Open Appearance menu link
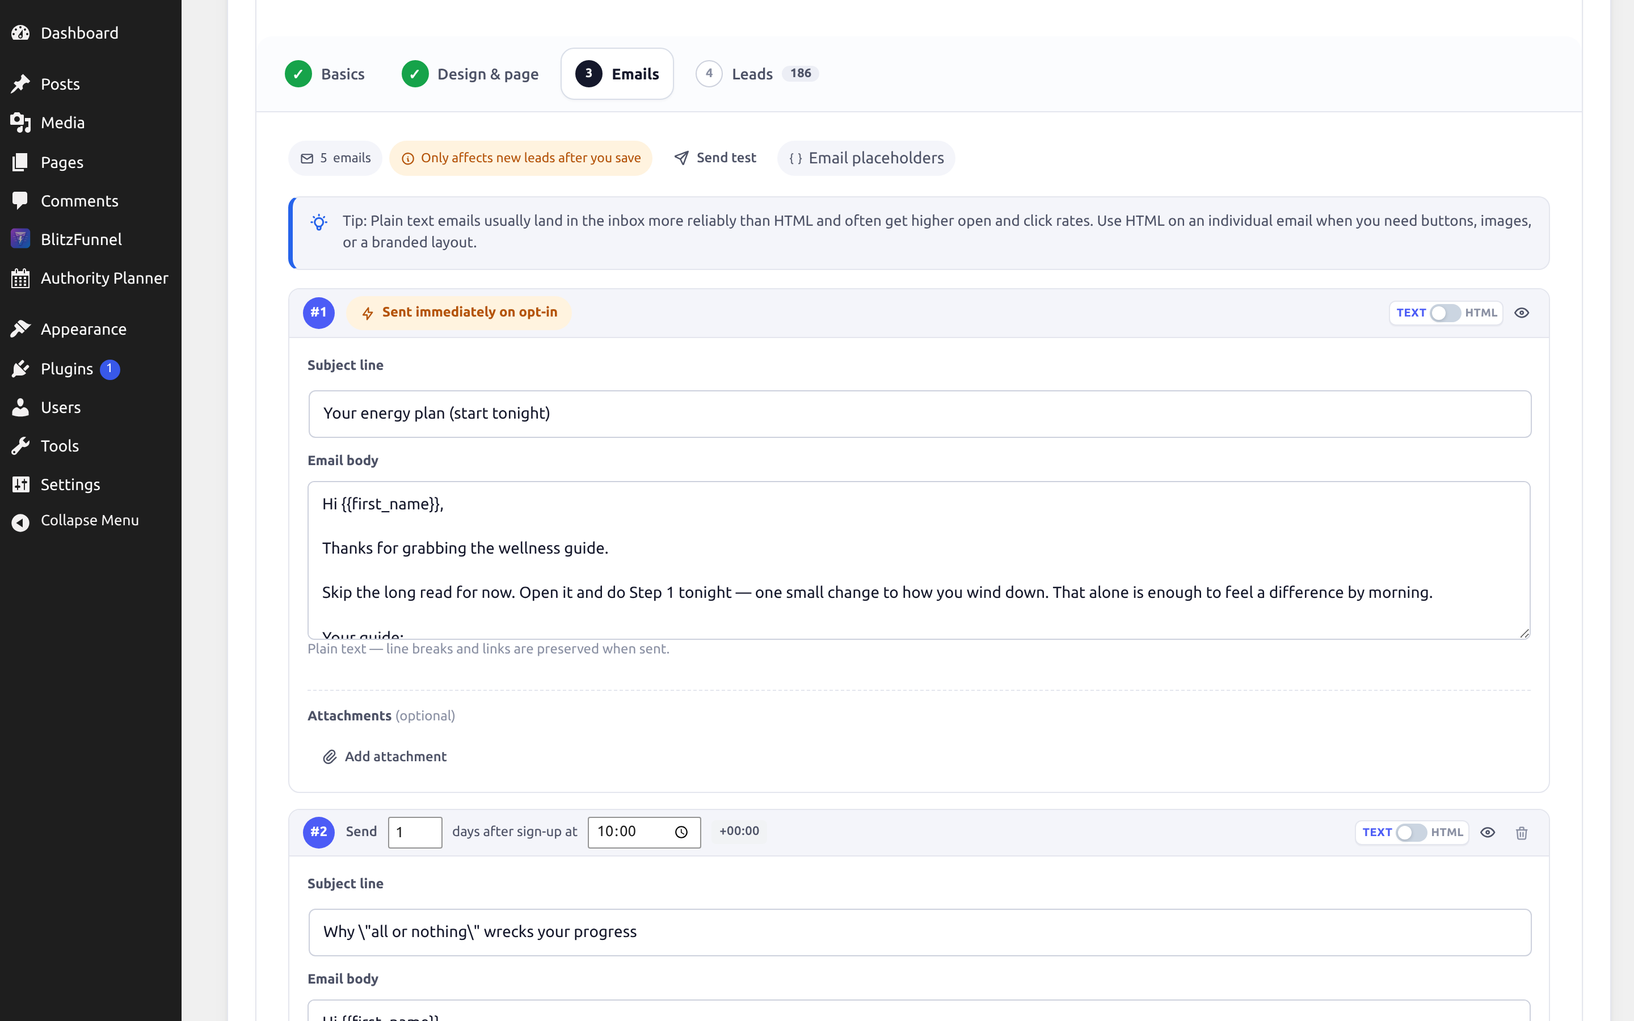Screen dimensions: 1634x1021 90,329
